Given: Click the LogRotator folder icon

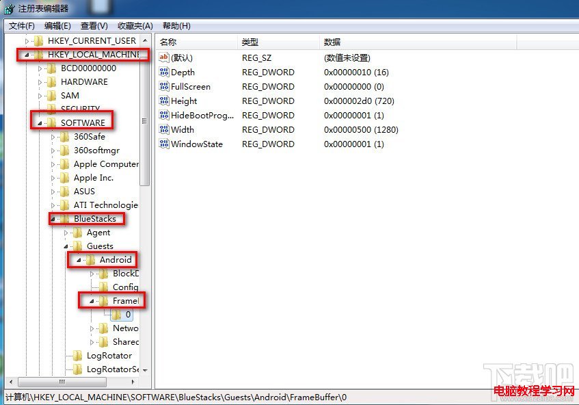Looking at the screenshot, I should (77, 356).
